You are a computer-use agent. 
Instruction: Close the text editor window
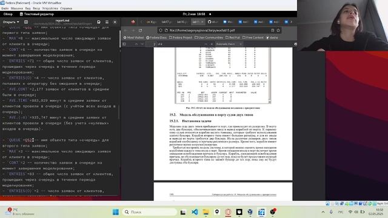click(x=115, y=22)
